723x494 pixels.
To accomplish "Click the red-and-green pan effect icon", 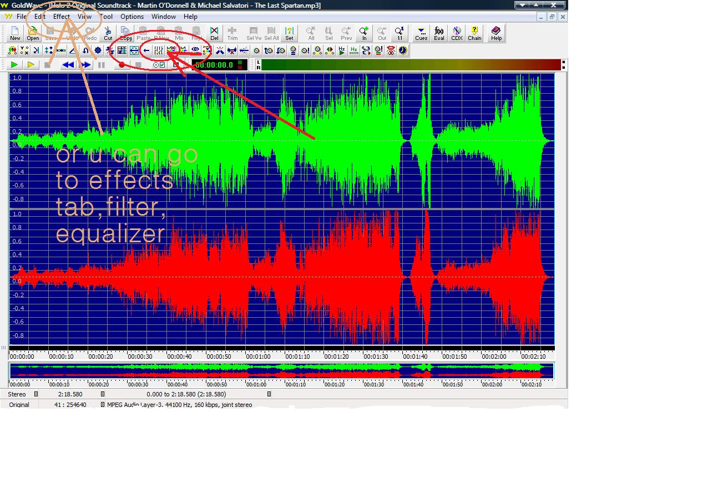I will [329, 50].
